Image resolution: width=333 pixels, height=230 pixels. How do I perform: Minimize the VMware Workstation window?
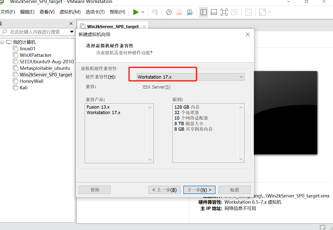coord(289,2)
